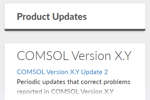
Task: Select the word 'Updates' in the header
Action: (68, 17)
